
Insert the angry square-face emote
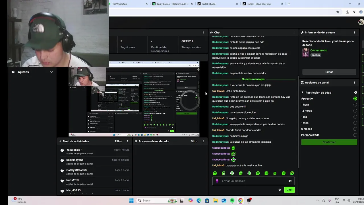[x=224, y=173]
